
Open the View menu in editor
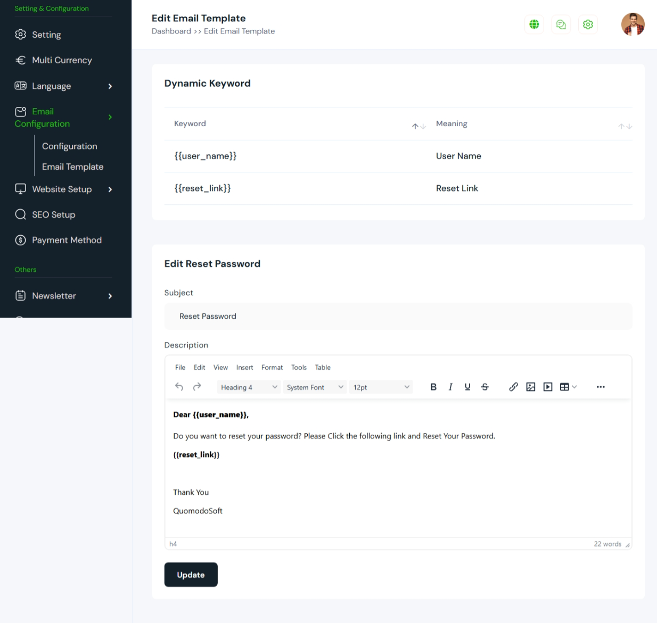[x=220, y=368]
